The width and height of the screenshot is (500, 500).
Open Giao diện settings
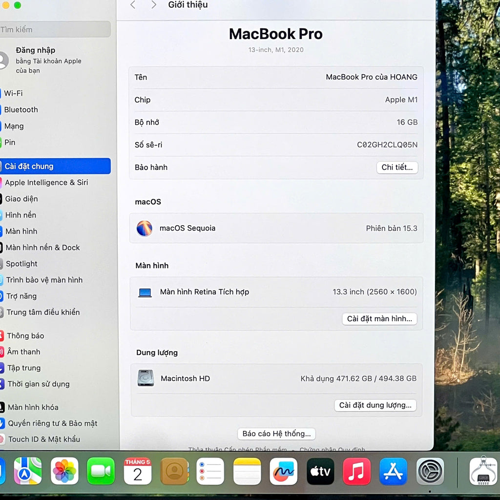55,199
